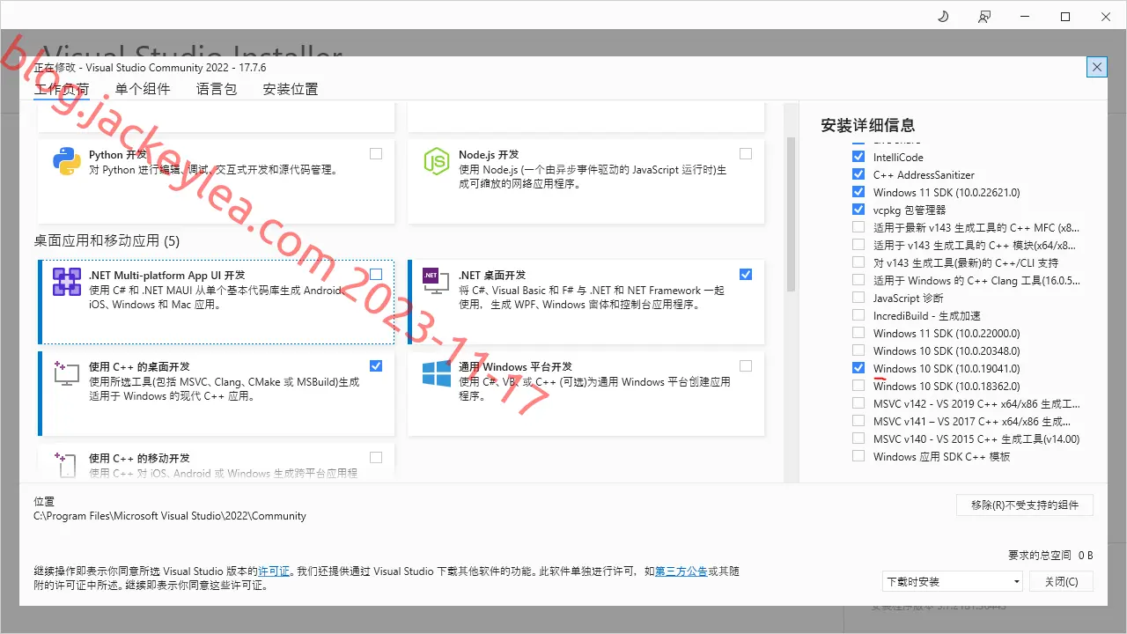Click the .NET Multi-platform App UI icon
This screenshot has width=1127, height=634.
67,282
